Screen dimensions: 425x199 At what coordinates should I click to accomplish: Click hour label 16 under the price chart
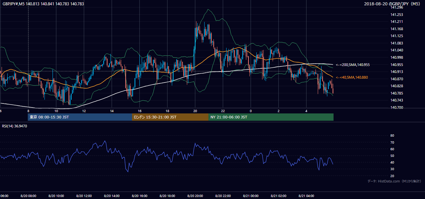click(139, 111)
